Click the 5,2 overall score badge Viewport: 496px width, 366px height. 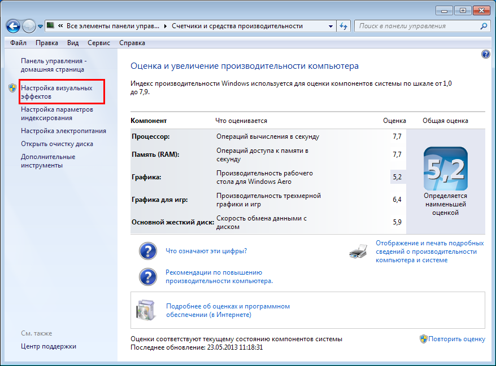coord(445,169)
